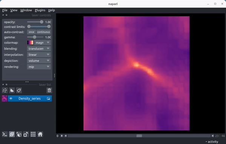This screenshot has height=144, width=226.
Task: Open the Plugins menu
Action: pyautogui.click(x=40, y=10)
